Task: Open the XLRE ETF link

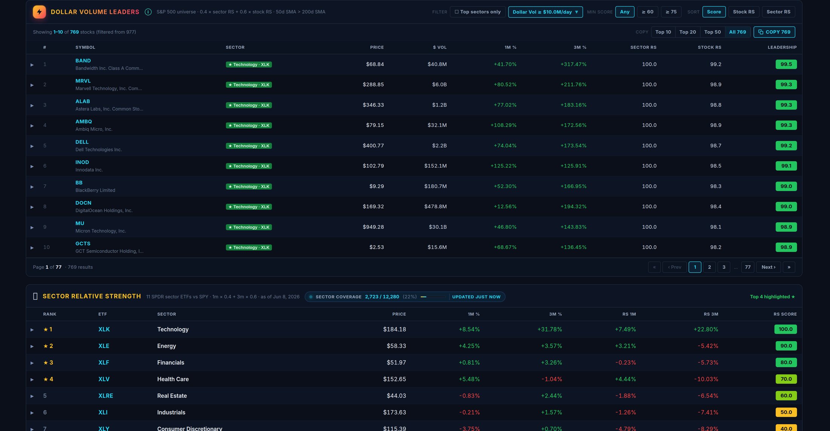Action: (x=106, y=396)
